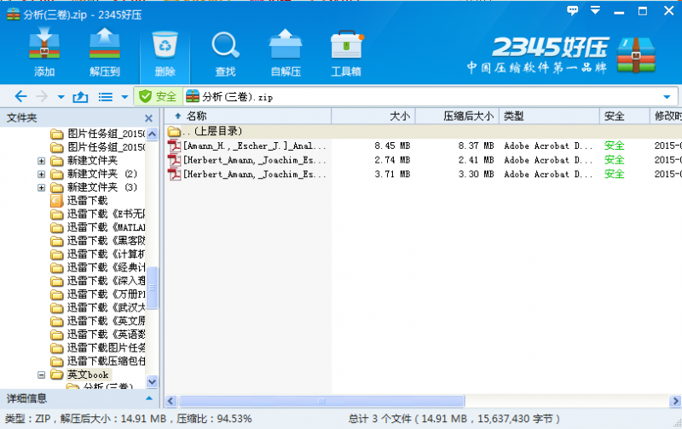
Task: Expand the 新建文件夹 (3) tree node
Action: click(41, 188)
